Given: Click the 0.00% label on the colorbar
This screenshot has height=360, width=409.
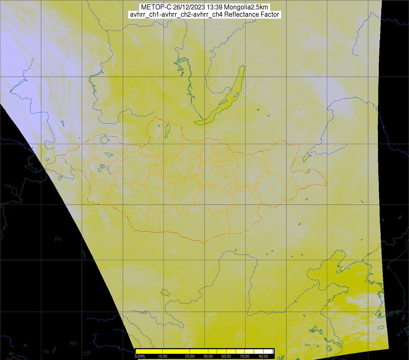Looking at the screenshot, I should point(140,356).
